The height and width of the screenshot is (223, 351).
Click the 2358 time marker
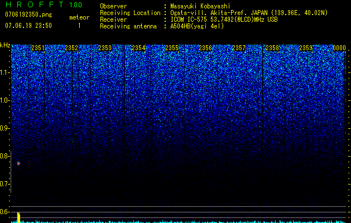coord(272,48)
